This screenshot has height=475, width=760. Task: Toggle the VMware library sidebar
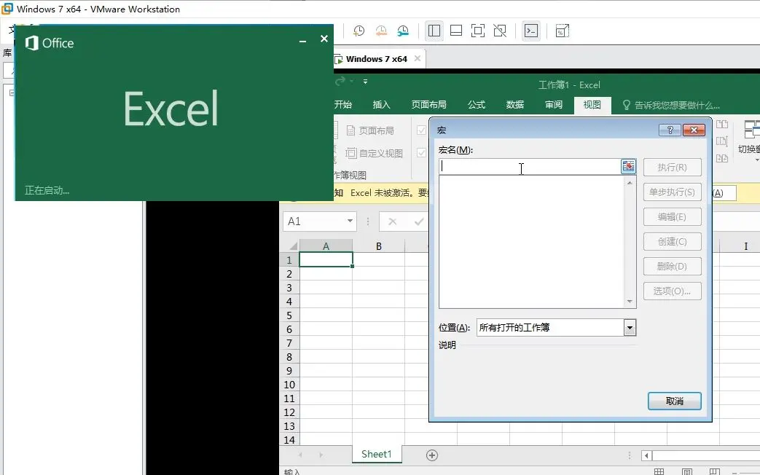[434, 31]
